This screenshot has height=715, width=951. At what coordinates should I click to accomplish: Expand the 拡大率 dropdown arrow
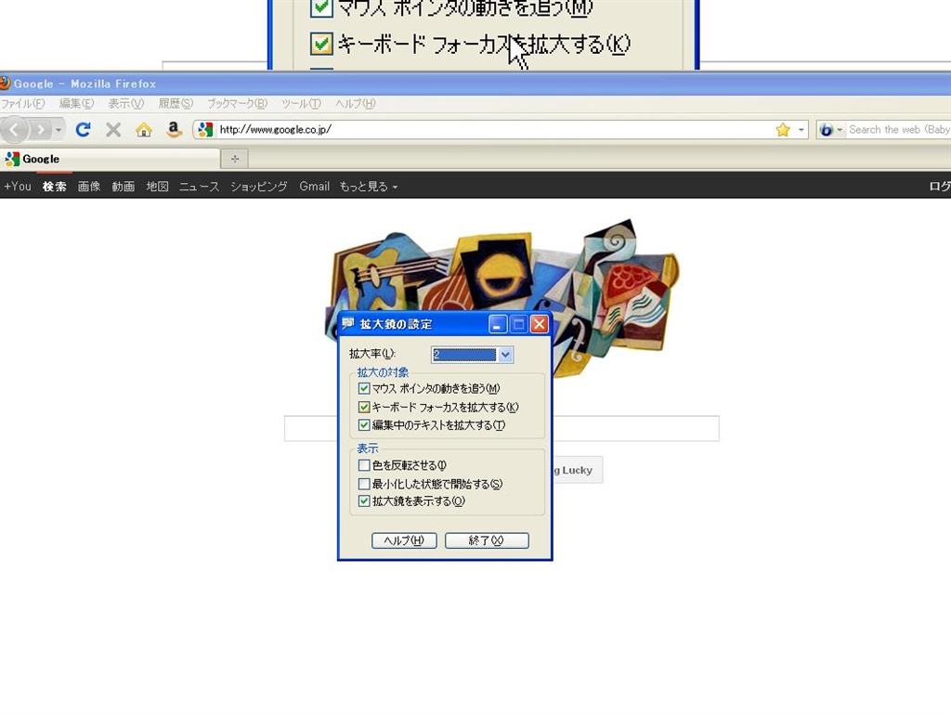click(505, 355)
